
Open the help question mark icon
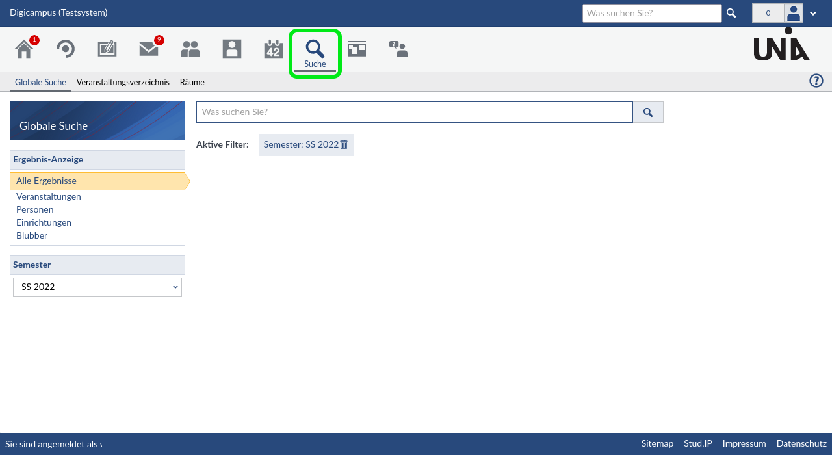pos(816,81)
